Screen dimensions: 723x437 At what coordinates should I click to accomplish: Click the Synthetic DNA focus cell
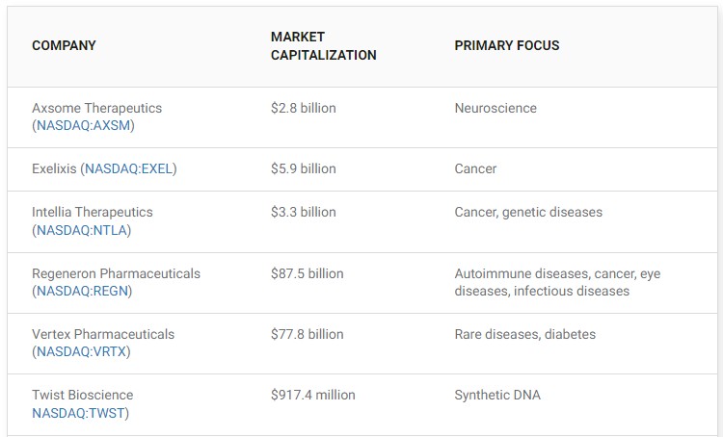click(497, 395)
